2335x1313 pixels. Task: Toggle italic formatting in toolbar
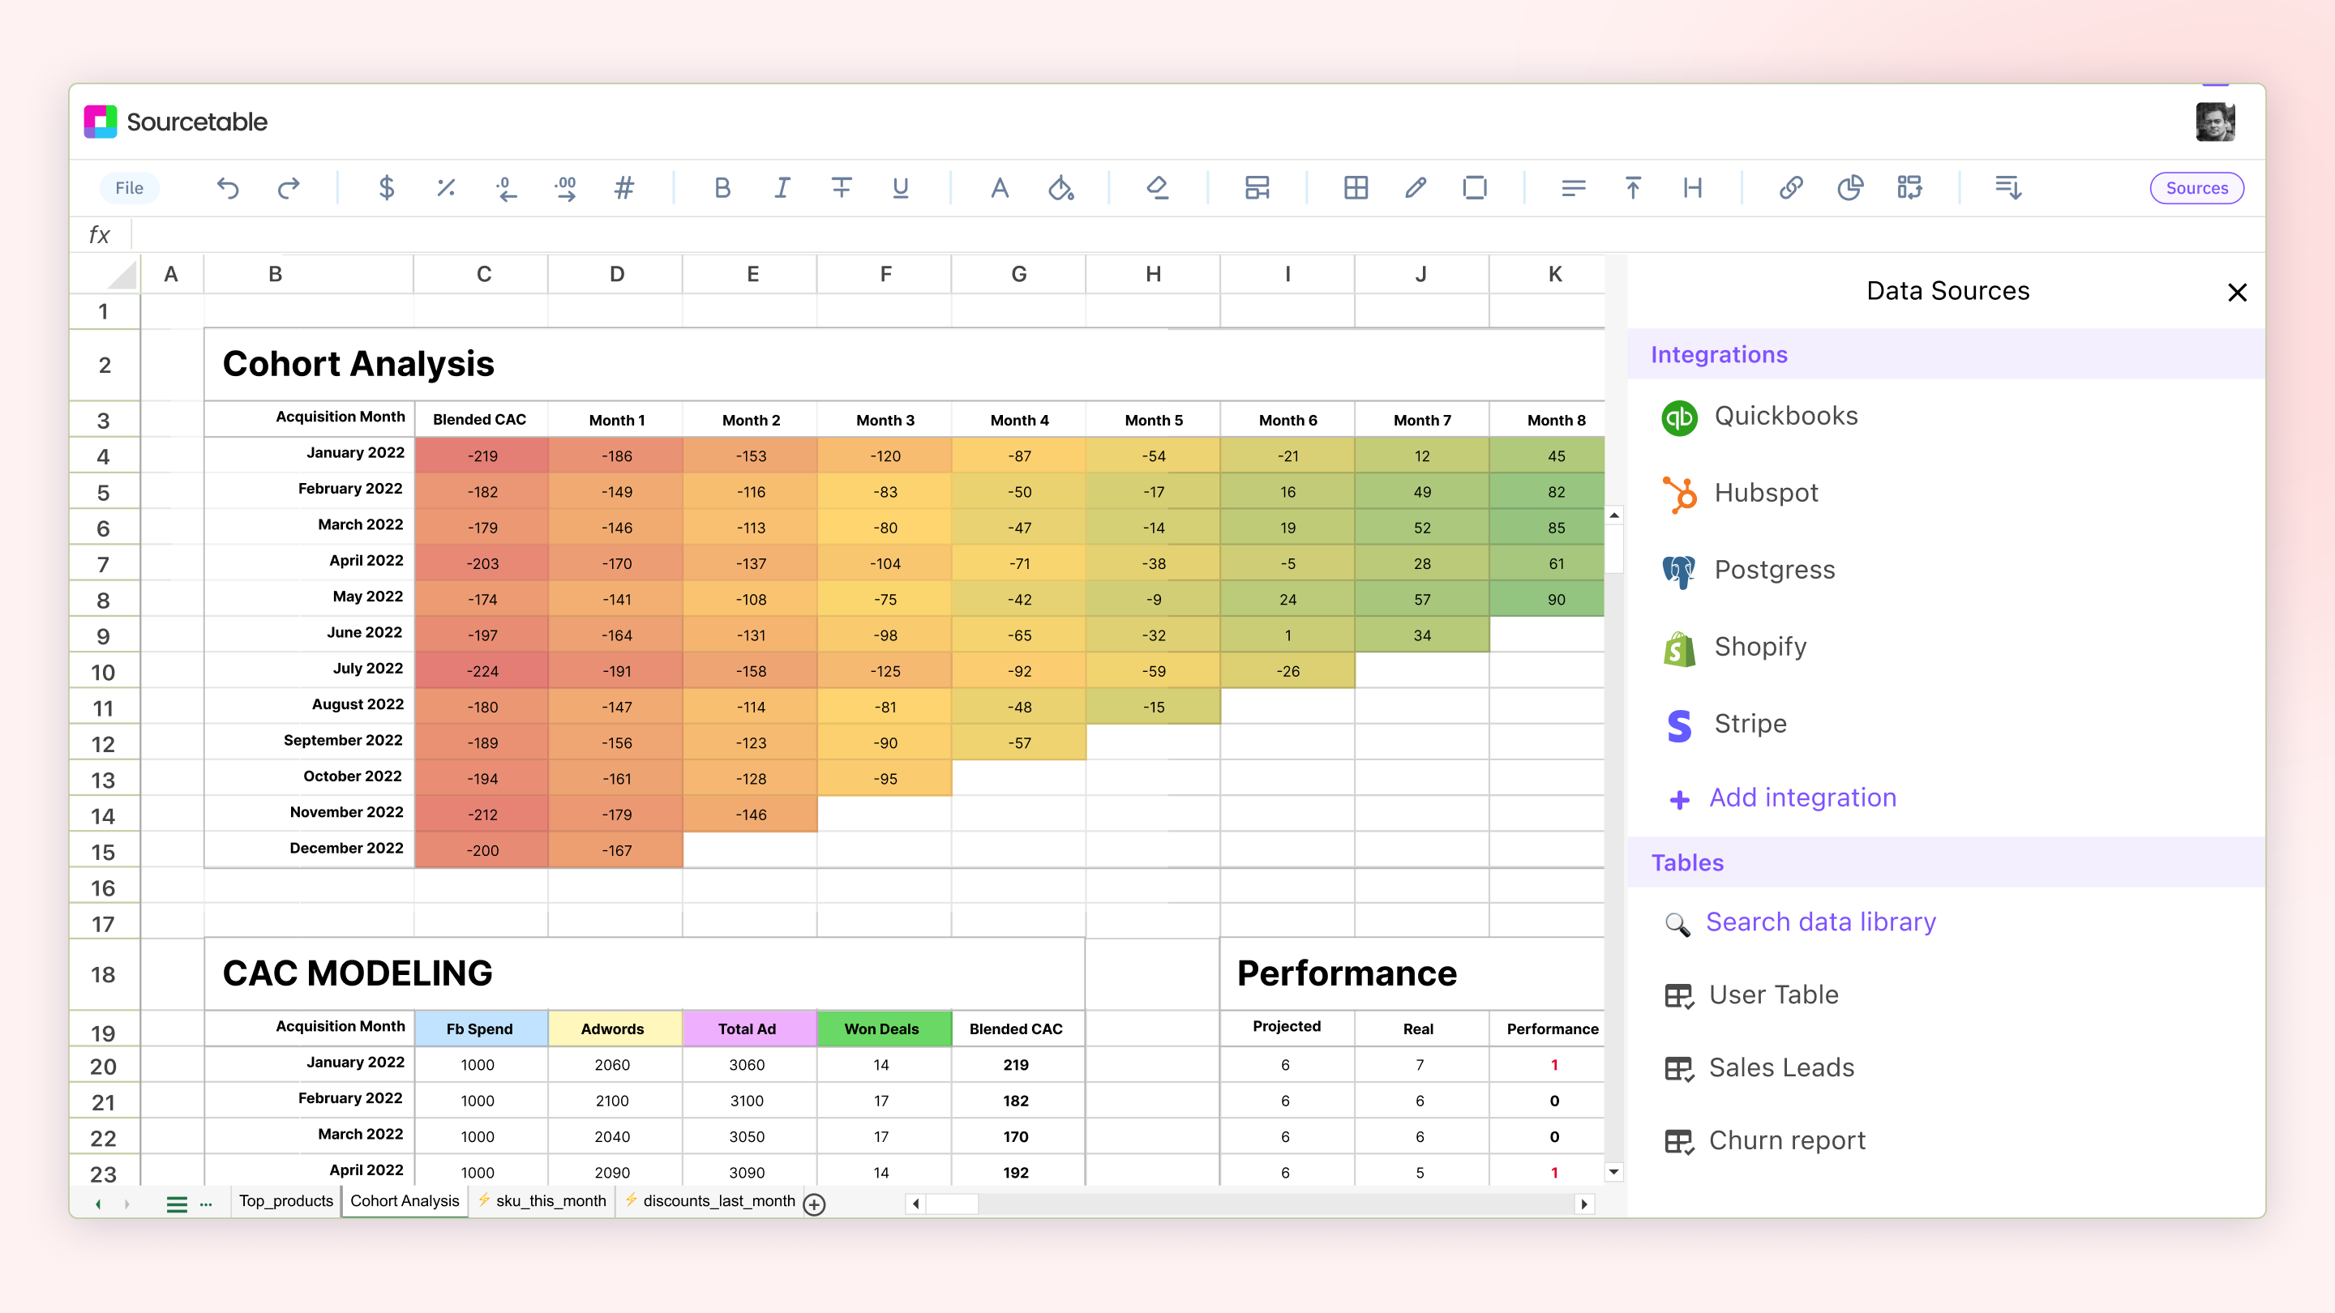click(x=782, y=189)
